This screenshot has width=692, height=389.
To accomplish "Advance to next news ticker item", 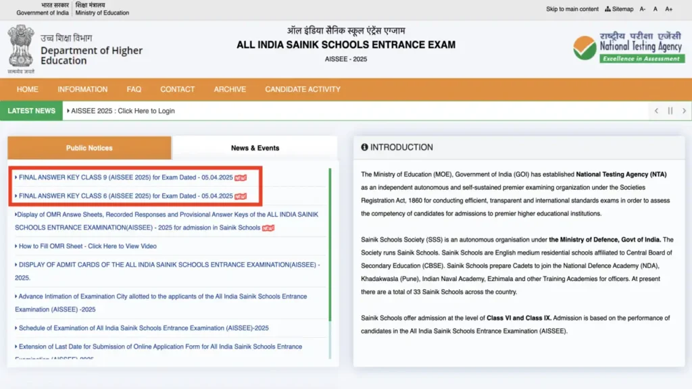I will [x=684, y=111].
